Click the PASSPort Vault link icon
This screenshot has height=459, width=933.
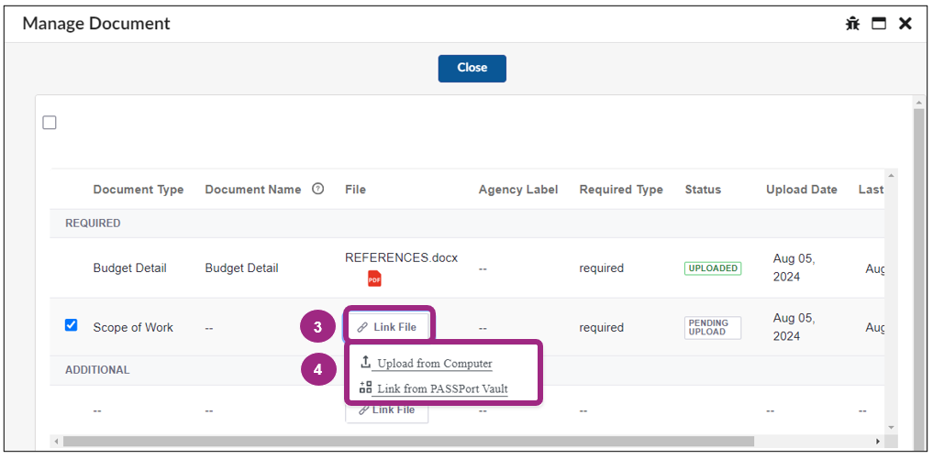365,388
